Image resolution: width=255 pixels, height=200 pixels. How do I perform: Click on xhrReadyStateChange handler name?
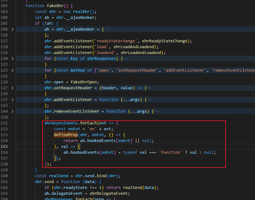pyautogui.click(x=167, y=41)
